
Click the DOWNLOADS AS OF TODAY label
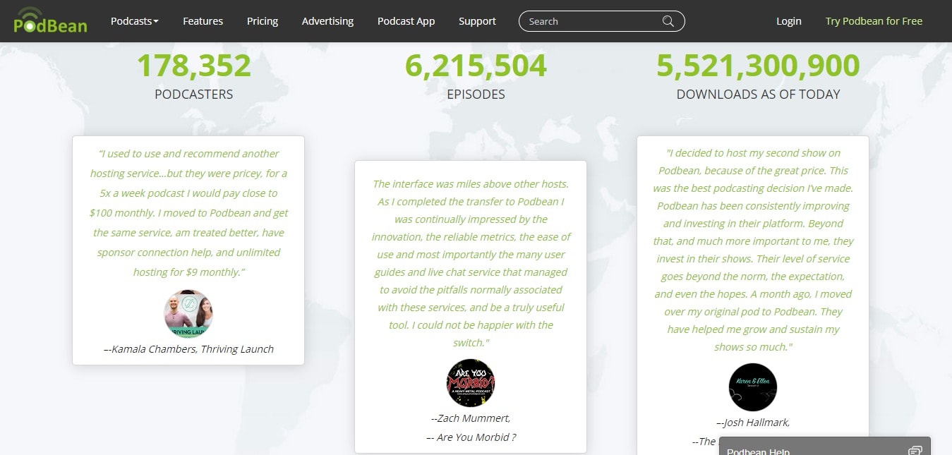(x=758, y=94)
